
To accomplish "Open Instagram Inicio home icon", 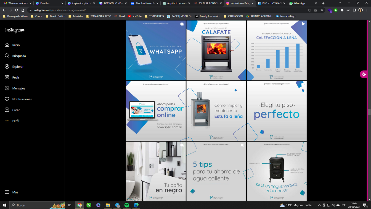I will coord(7,45).
